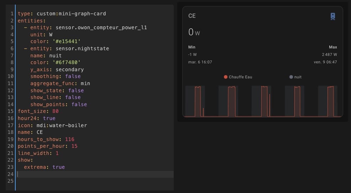Click the ven. 9 06:47 timestamp
The width and height of the screenshot is (351, 193).
pyautogui.click(x=325, y=62)
